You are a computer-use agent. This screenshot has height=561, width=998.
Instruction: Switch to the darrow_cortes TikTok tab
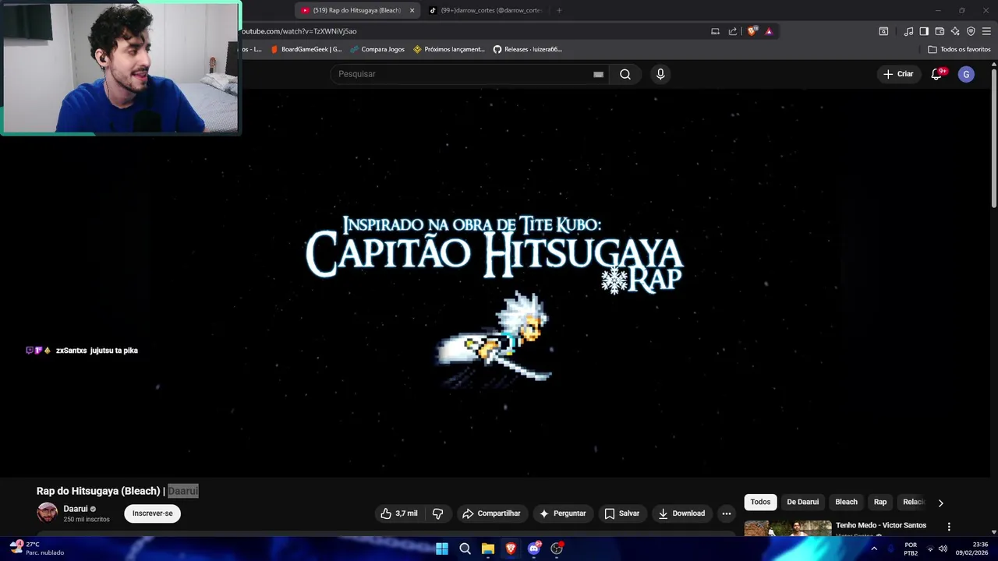485,10
